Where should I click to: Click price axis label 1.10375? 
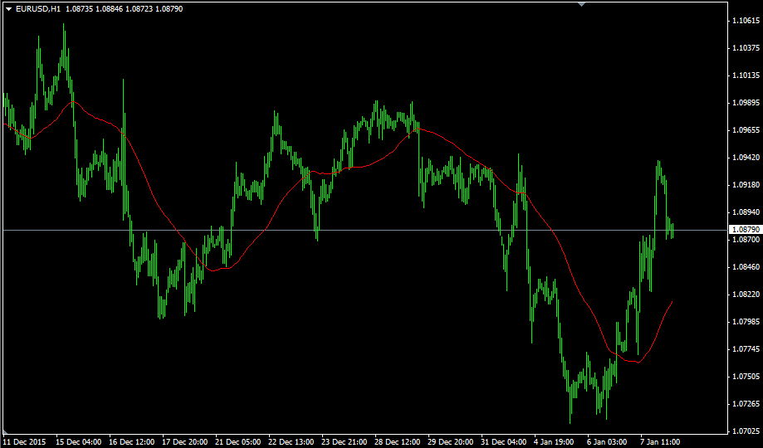point(746,47)
